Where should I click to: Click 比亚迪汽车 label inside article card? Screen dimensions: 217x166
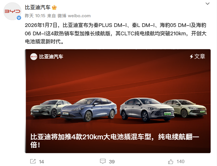51,57
